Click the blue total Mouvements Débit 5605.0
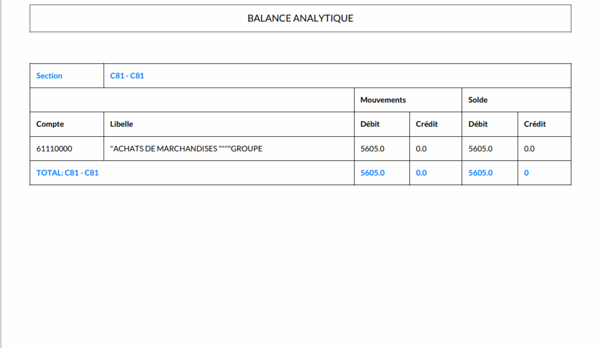Screen dimensions: 599x348 pyautogui.click(x=373, y=173)
